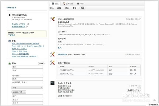
Task: Click the 了解更多 link in the Singapore notice
Action: pyautogui.click(x=12, y=35)
